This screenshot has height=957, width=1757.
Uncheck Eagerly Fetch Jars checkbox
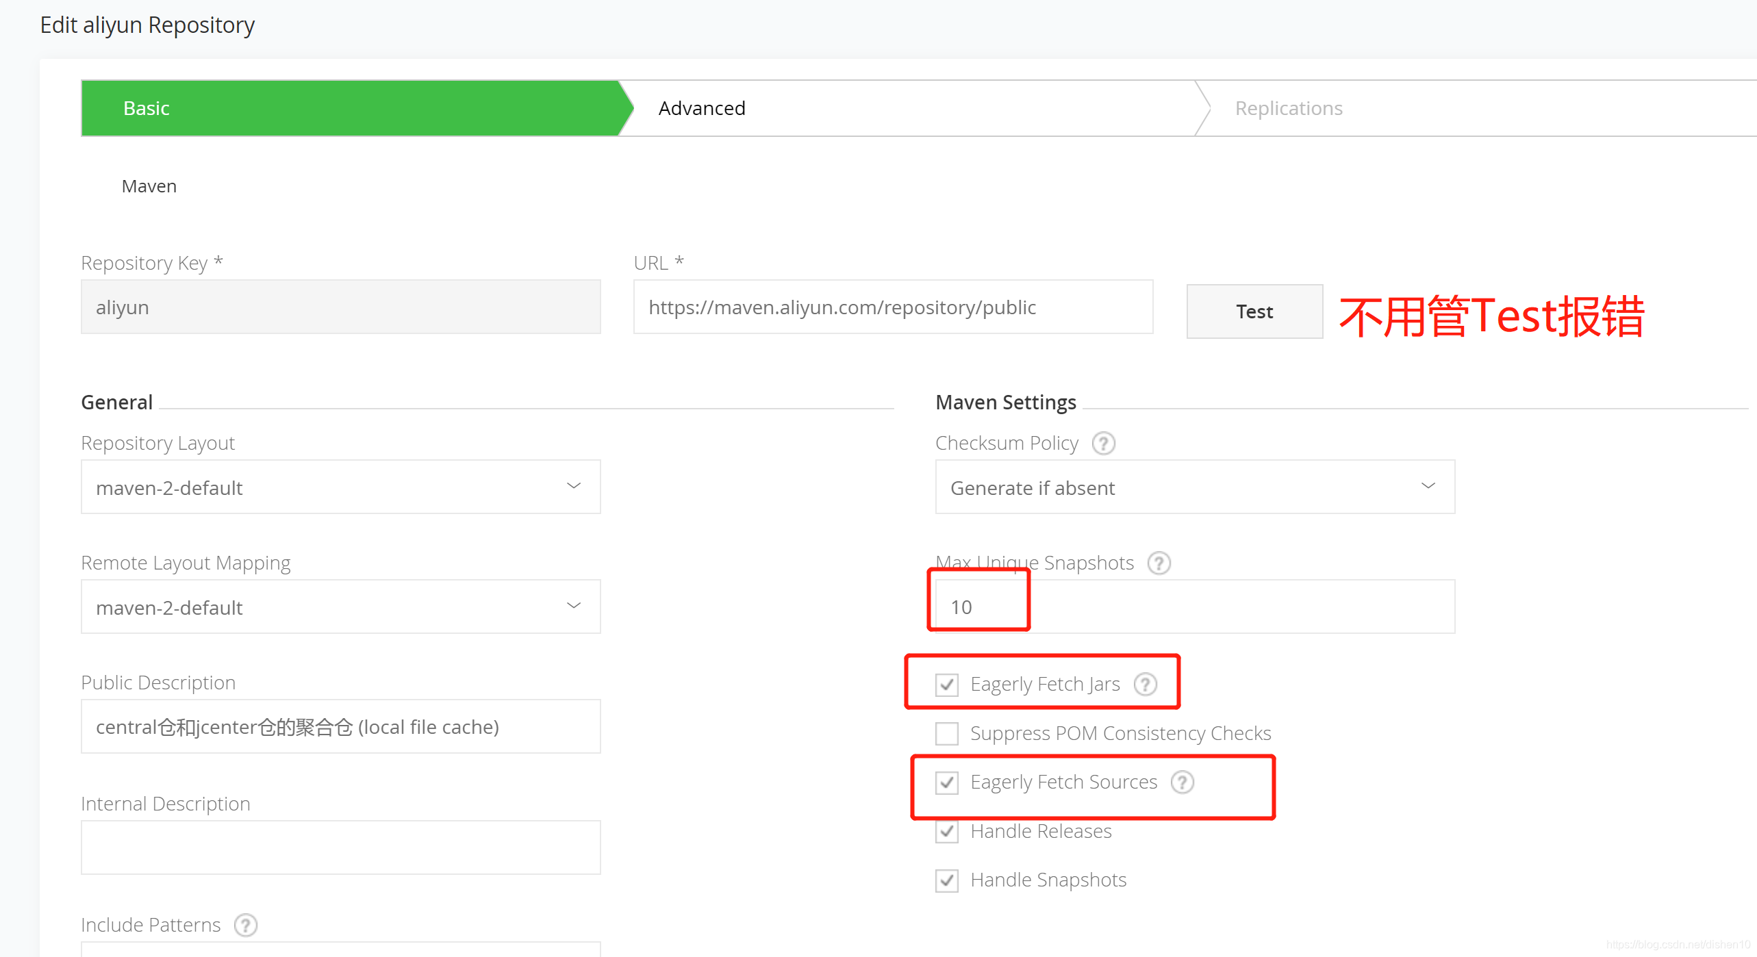coord(947,685)
